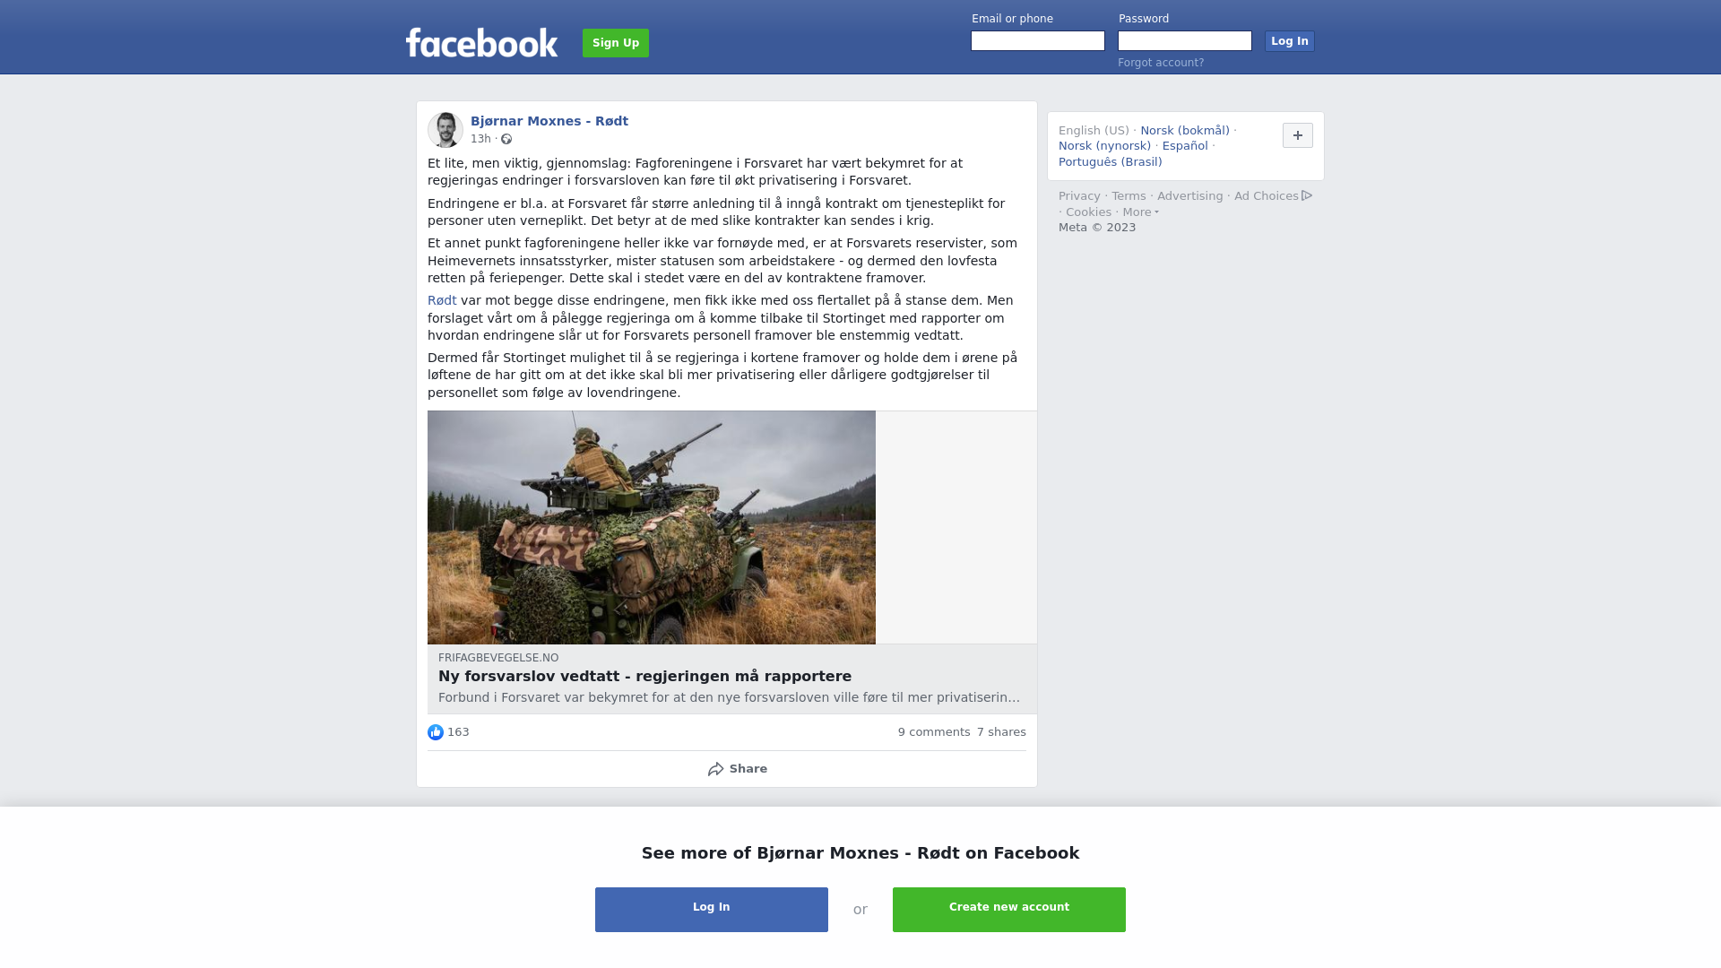
Task: Click the Ad Choices triangle icon
Action: [x=1307, y=195]
